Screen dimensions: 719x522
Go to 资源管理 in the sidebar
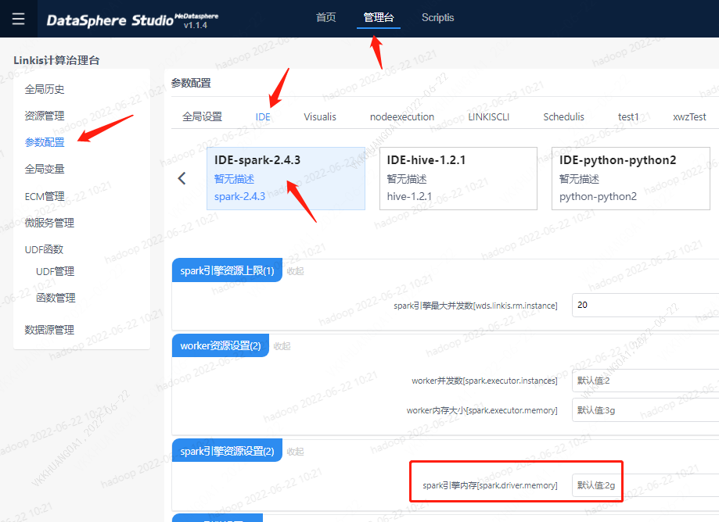tap(45, 116)
